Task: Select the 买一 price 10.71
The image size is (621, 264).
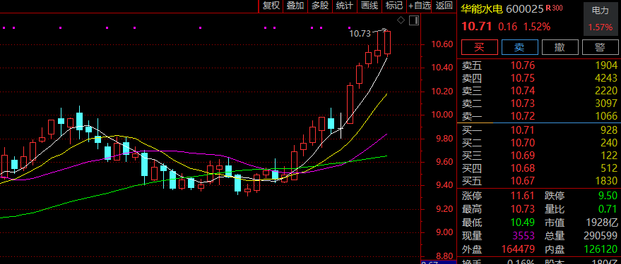Action: tap(522, 130)
